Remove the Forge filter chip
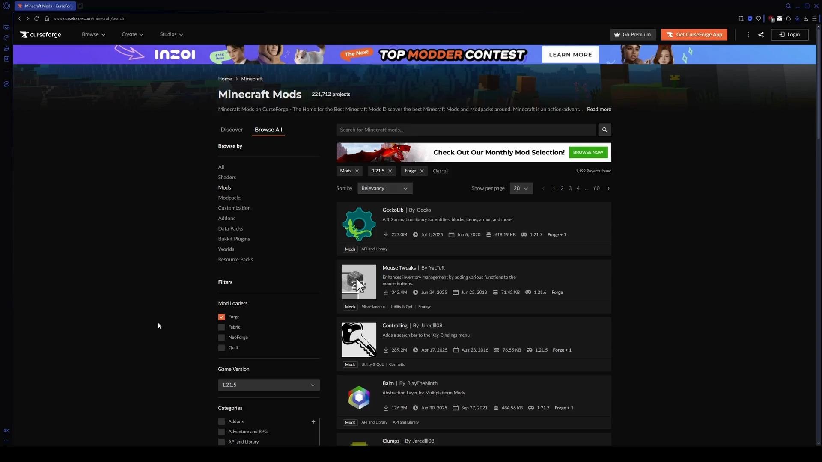822x462 pixels. pos(422,171)
